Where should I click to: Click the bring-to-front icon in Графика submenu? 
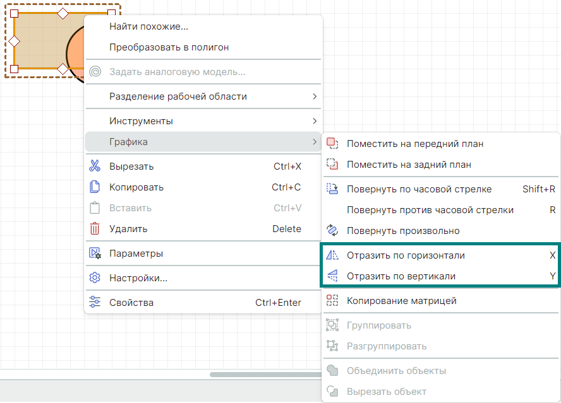pos(332,144)
